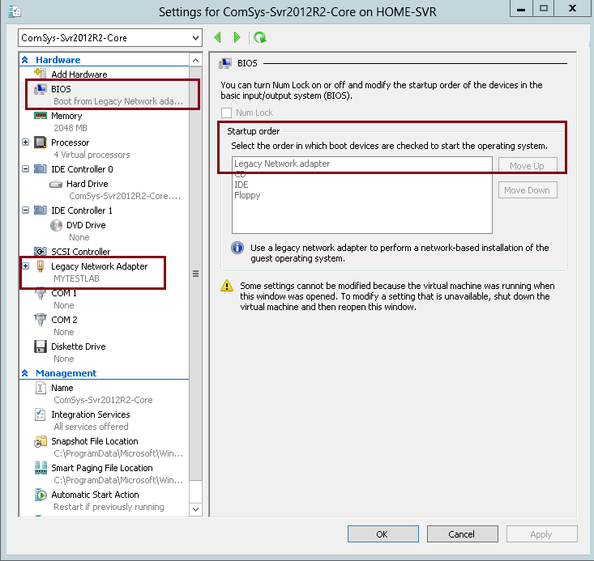594x561 pixels.
Task: Select Floppy in the startup order list
Action: [247, 195]
